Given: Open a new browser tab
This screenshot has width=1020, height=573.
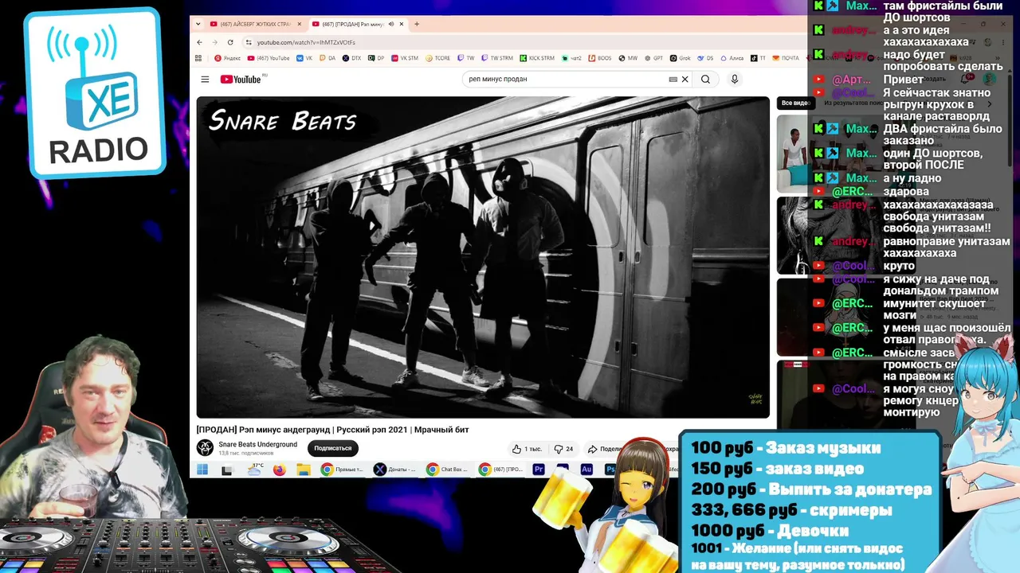Looking at the screenshot, I should (x=417, y=24).
